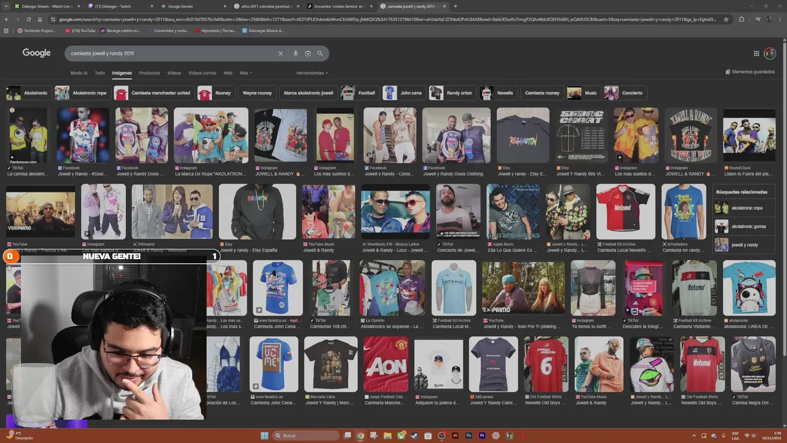The image size is (787, 443).
Task: Open Descargar Música bookmark
Action: point(263,30)
